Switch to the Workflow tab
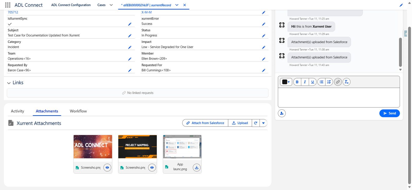Screen dimensions: 412x190 78,111
